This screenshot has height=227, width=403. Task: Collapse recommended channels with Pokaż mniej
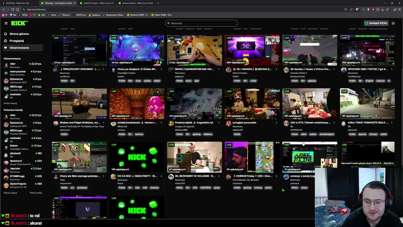click(x=36, y=193)
